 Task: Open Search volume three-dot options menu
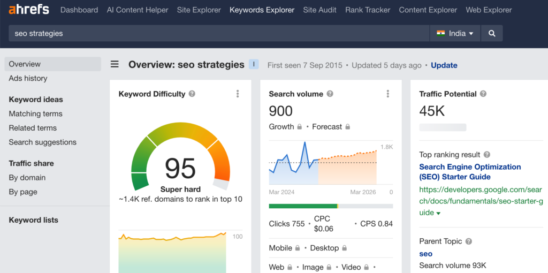point(387,94)
